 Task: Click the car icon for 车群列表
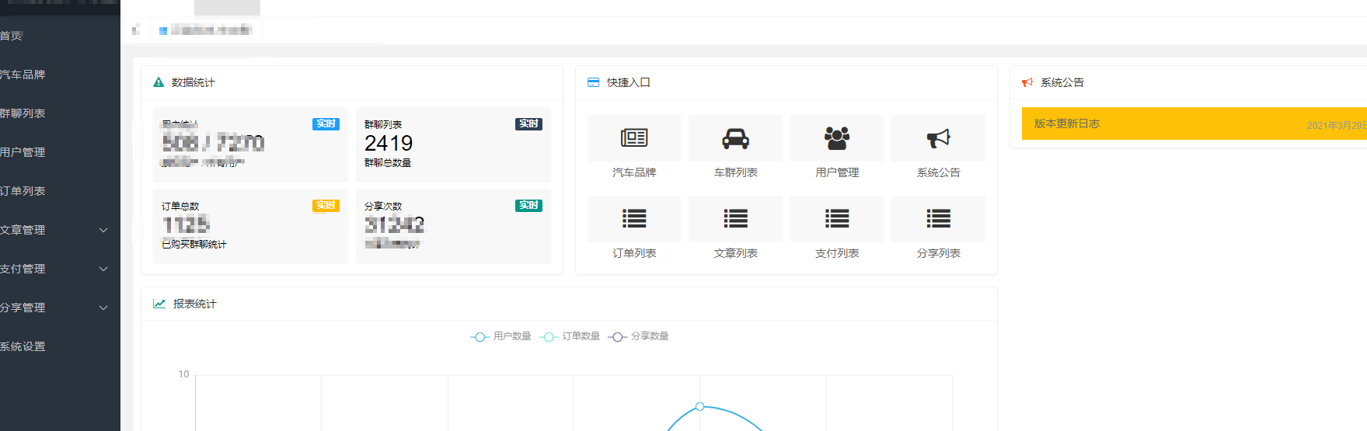pos(735,139)
